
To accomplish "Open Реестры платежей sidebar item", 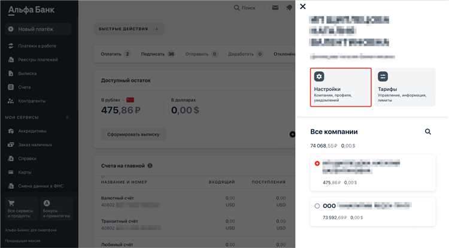I will pos(38,59).
